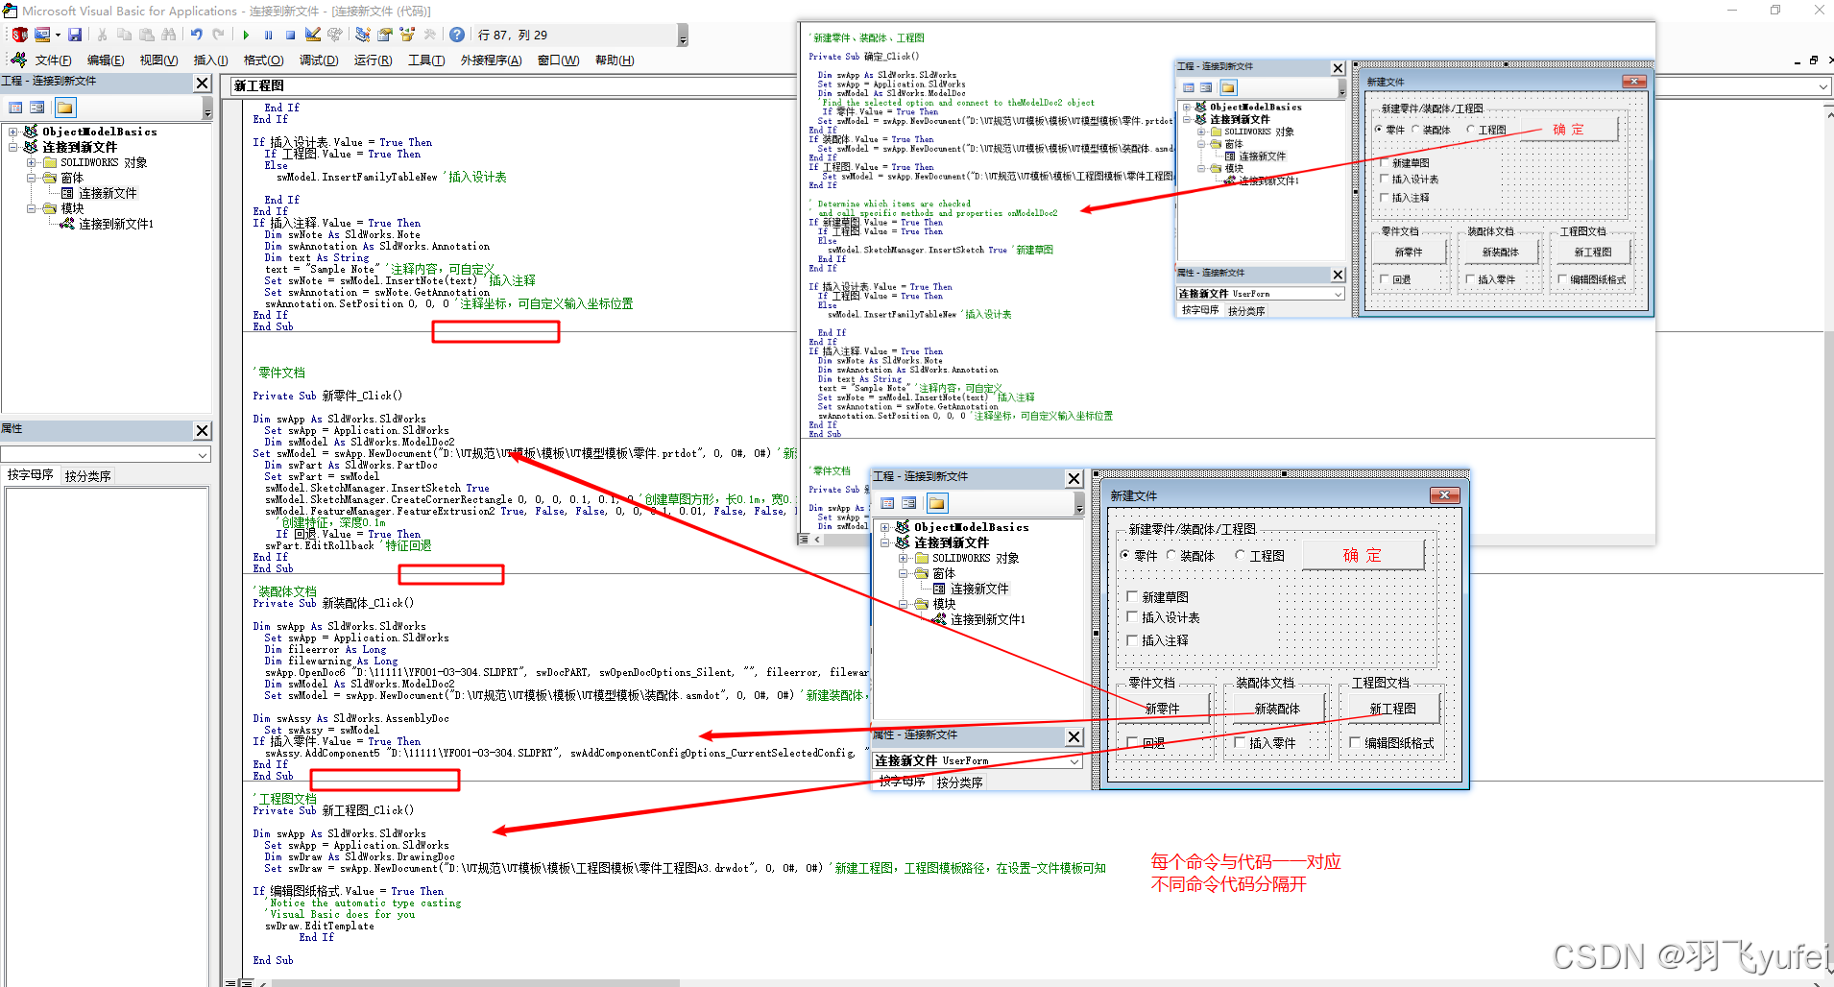Check 插入零件 in larger 新建文件 form
1834x987 pixels.
(1265, 742)
